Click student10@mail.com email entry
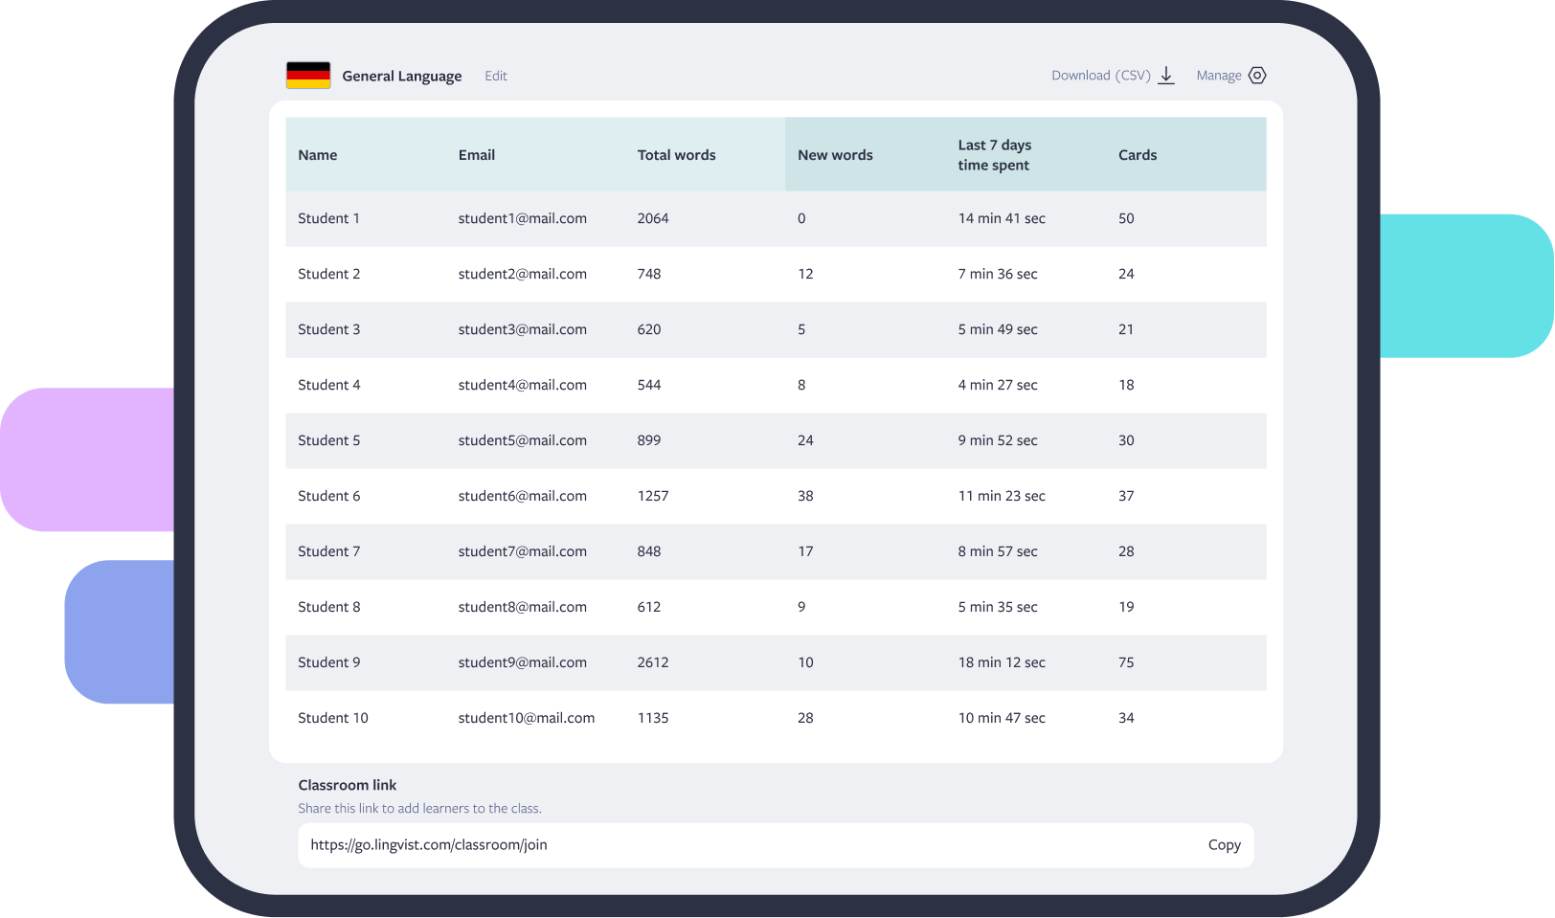This screenshot has width=1555, height=918. (526, 717)
